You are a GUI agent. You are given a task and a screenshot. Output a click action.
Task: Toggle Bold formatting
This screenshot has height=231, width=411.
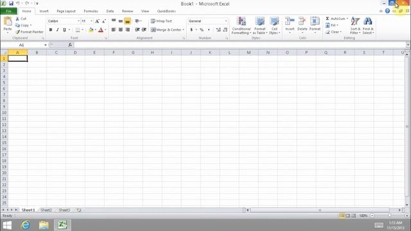coord(51,30)
